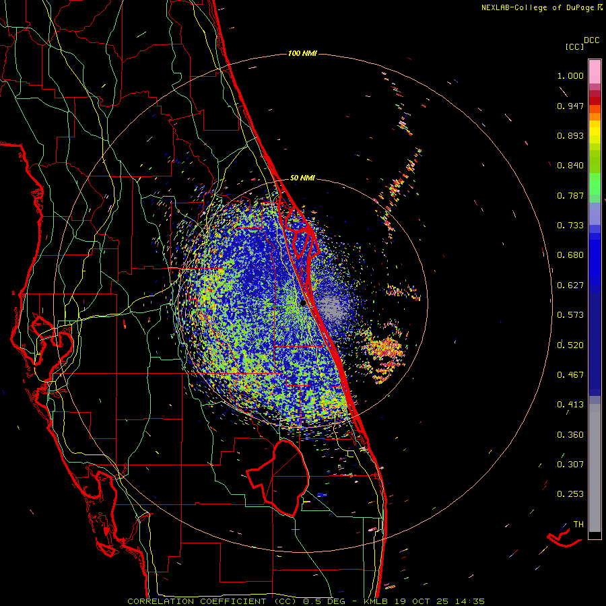Click the 0.573 scale value
Image resolution: width=606 pixels, height=606 pixels.
click(x=570, y=315)
